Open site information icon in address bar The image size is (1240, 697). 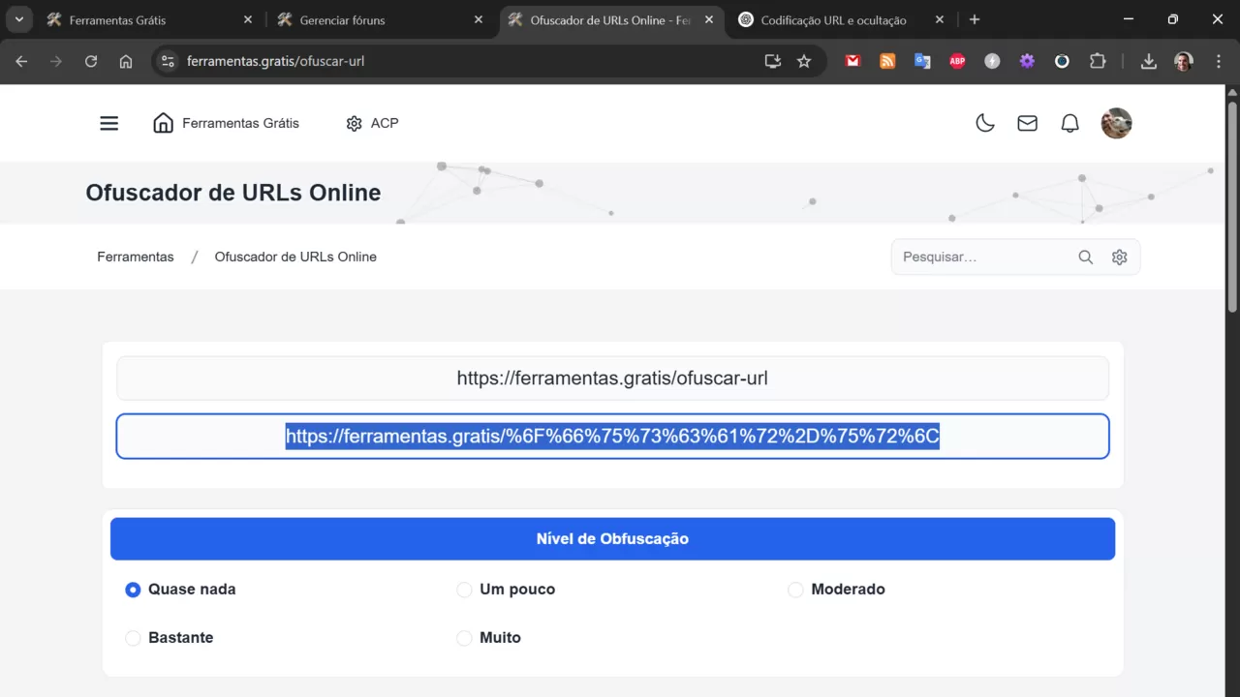click(168, 61)
